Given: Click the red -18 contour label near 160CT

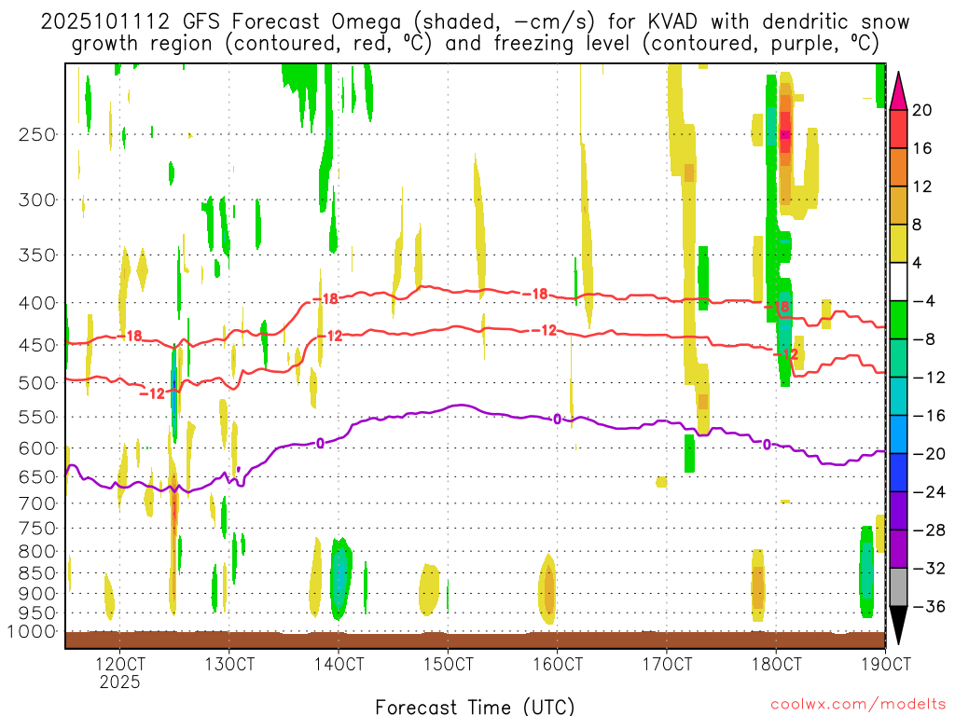Looking at the screenshot, I should pos(536,294).
